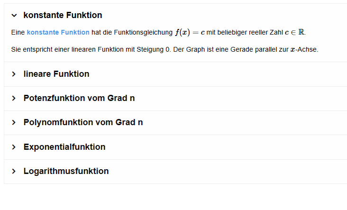Expand the lineare Funktion chevron
This screenshot has height=210, width=347.
click(x=14, y=74)
